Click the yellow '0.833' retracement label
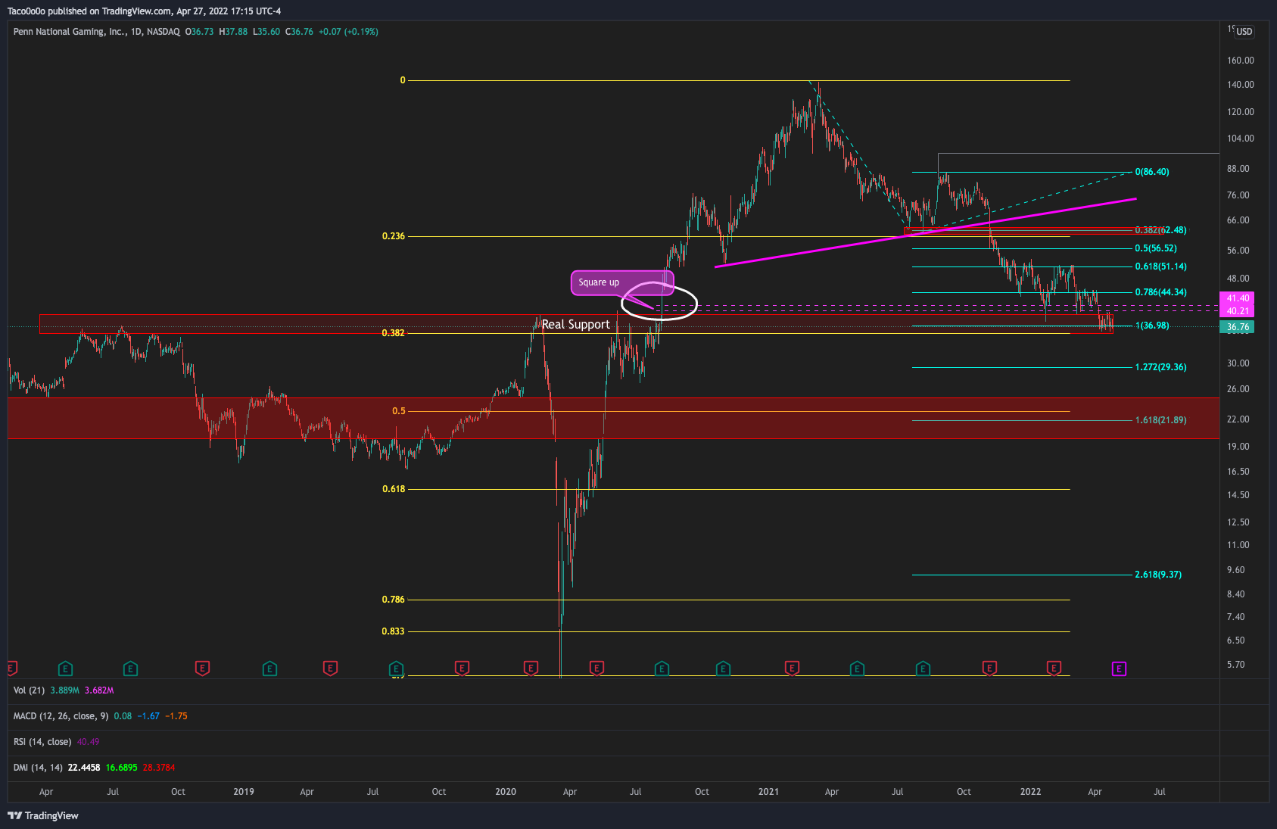The height and width of the screenshot is (829, 1277). tap(393, 631)
